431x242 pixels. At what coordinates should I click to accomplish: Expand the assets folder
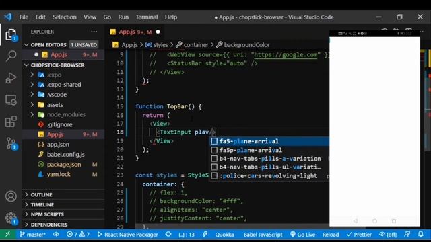coord(32,105)
